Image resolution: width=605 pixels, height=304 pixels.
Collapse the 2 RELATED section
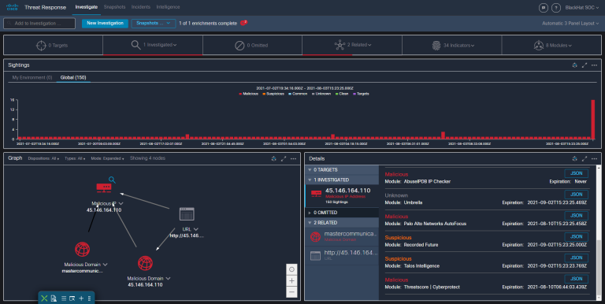coord(342,223)
